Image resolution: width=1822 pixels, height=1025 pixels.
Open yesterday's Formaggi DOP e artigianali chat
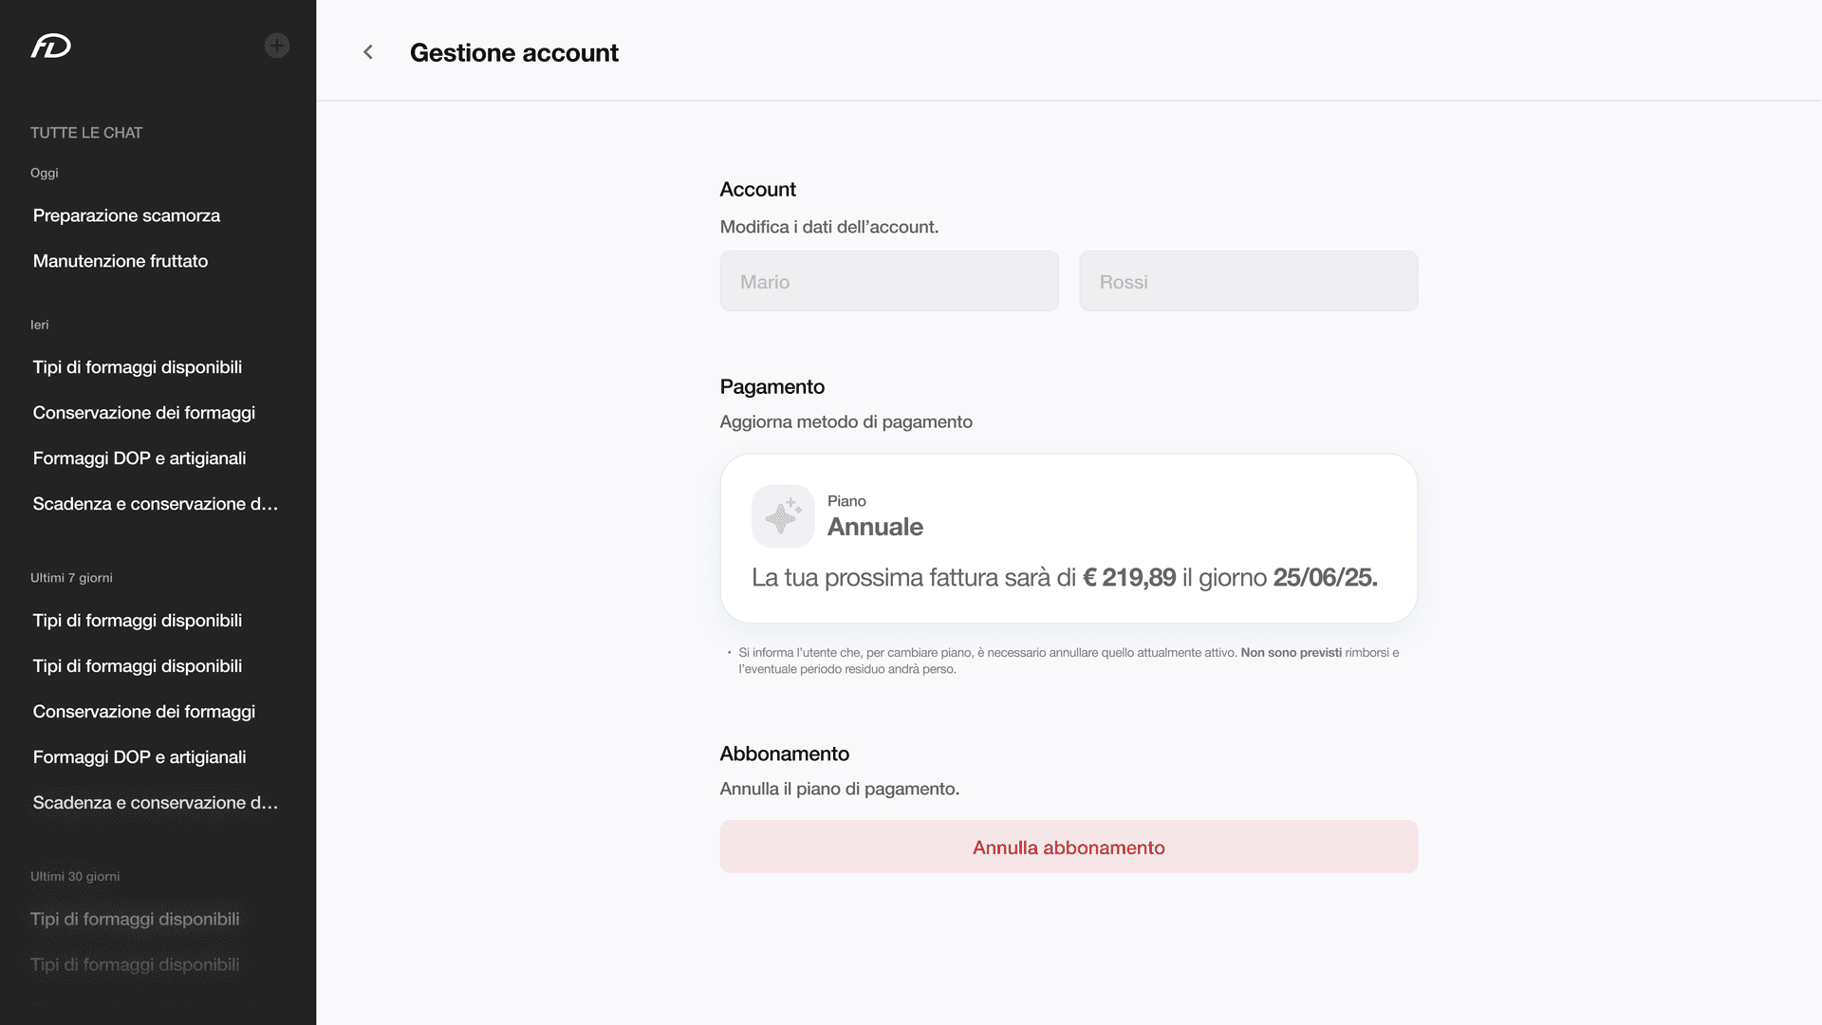point(139,458)
